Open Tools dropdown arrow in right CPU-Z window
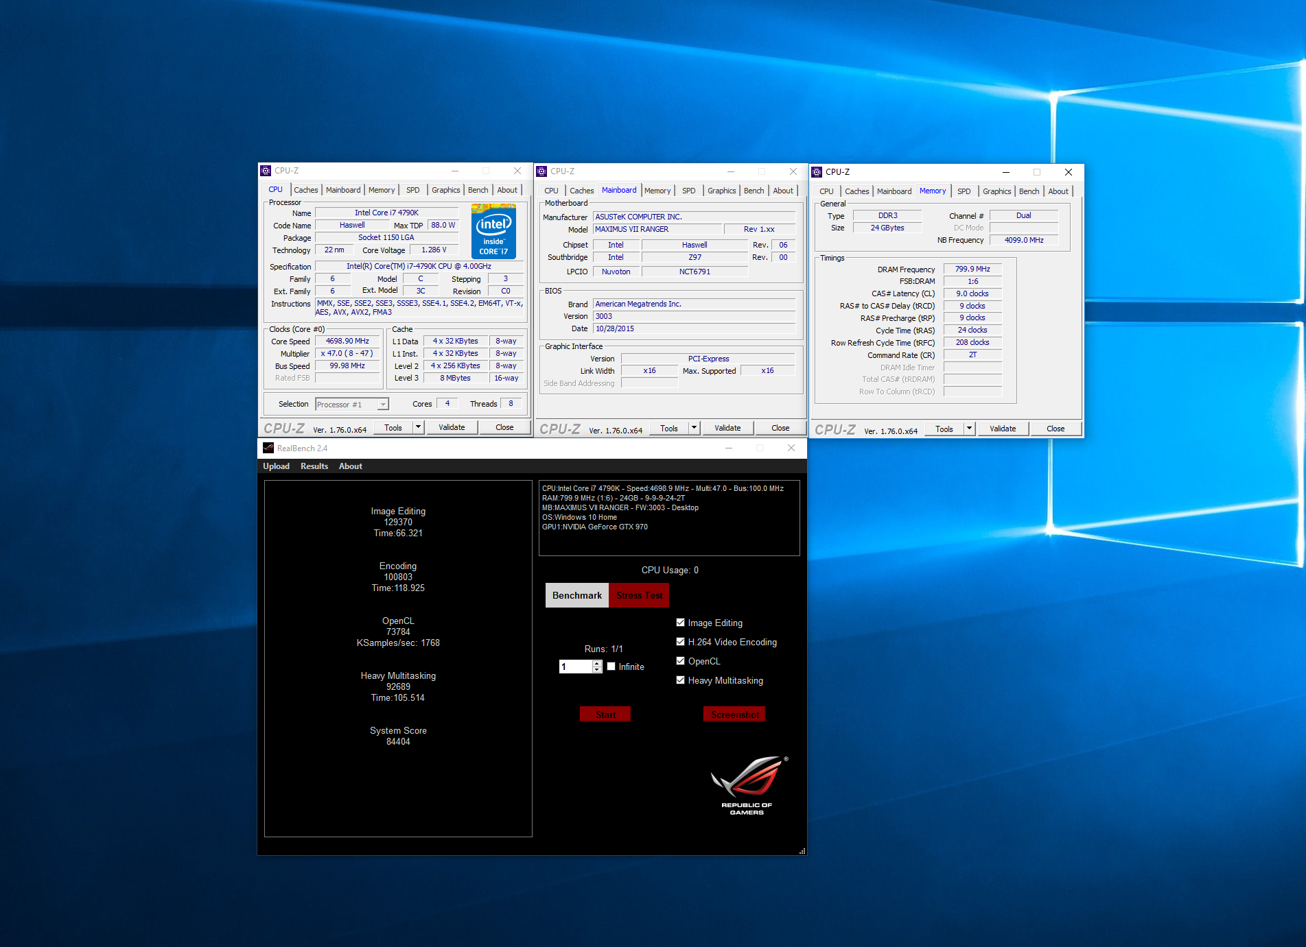This screenshot has height=947, width=1306. click(969, 429)
